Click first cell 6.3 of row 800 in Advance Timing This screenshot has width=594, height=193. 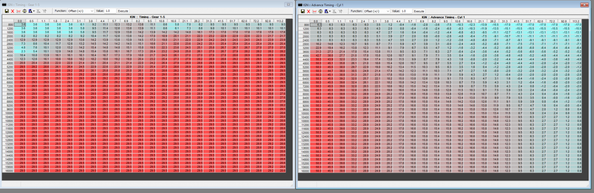316,25
